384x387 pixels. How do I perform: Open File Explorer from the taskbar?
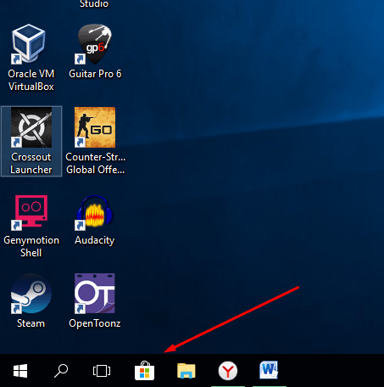pos(186,371)
